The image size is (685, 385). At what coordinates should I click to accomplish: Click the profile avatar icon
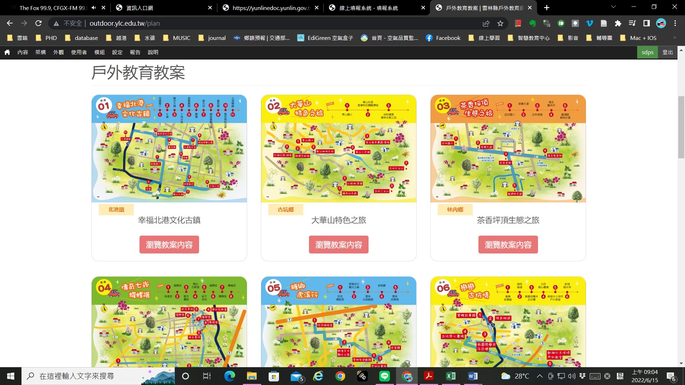[x=661, y=23]
